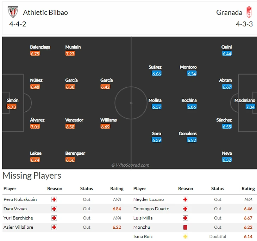Click Simón goalkeeper rating 6.73
257x241 pixels.
(12, 107)
